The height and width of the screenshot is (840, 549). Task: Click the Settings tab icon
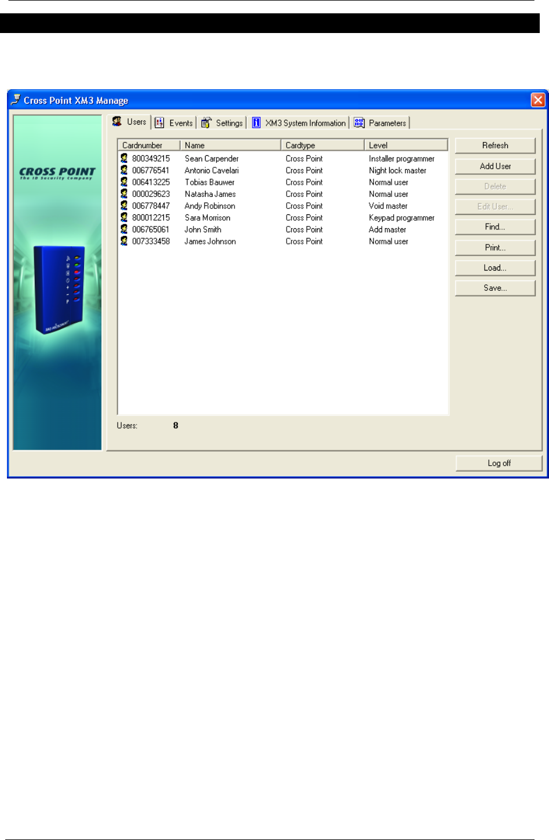(206, 123)
